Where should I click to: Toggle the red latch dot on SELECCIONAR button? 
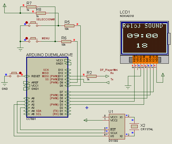click(27, 22)
